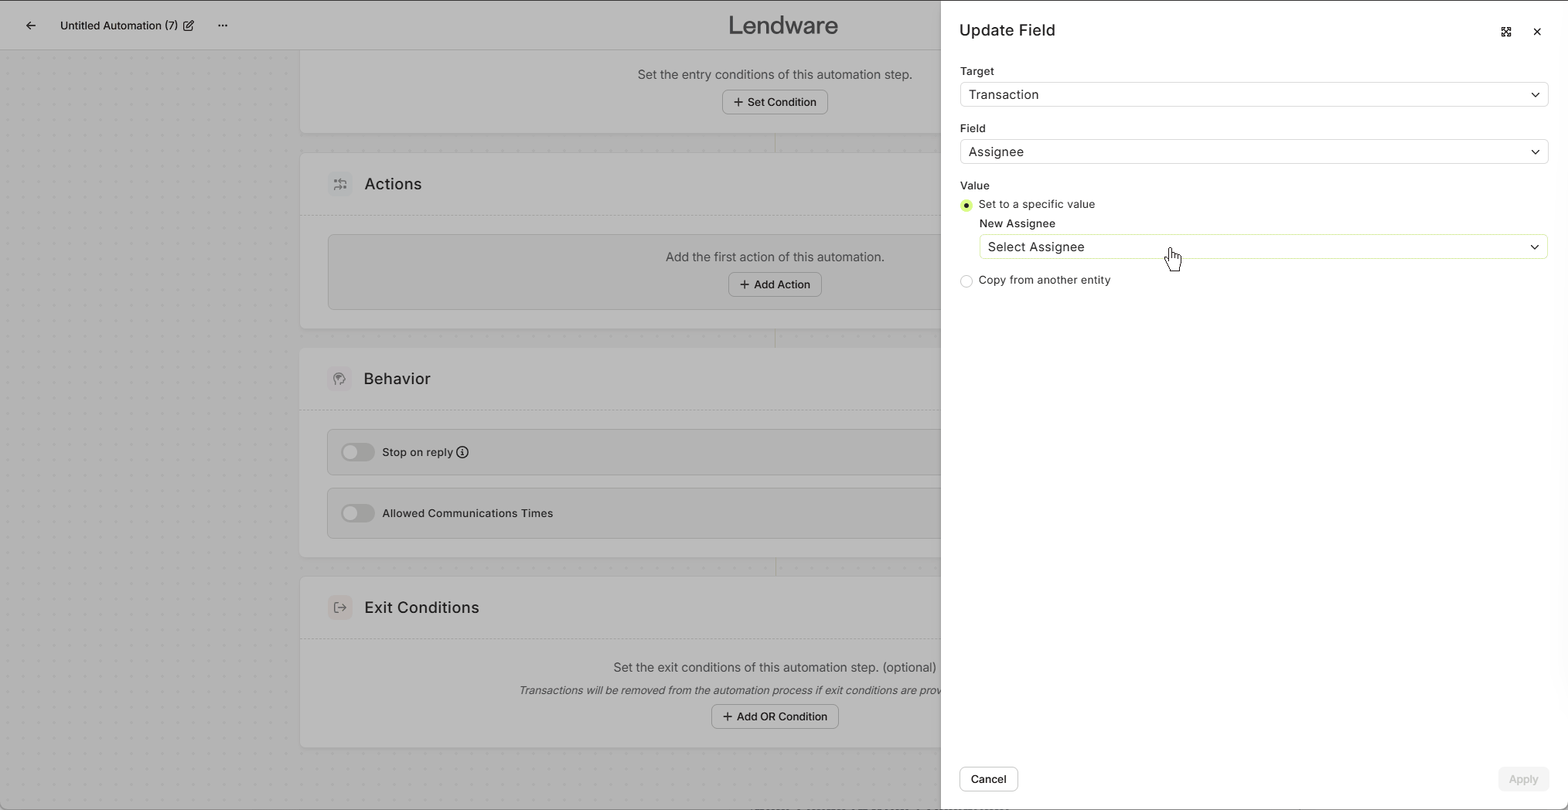1568x810 pixels.
Task: Open the Field dropdown showing Assignee
Action: tap(1253, 152)
